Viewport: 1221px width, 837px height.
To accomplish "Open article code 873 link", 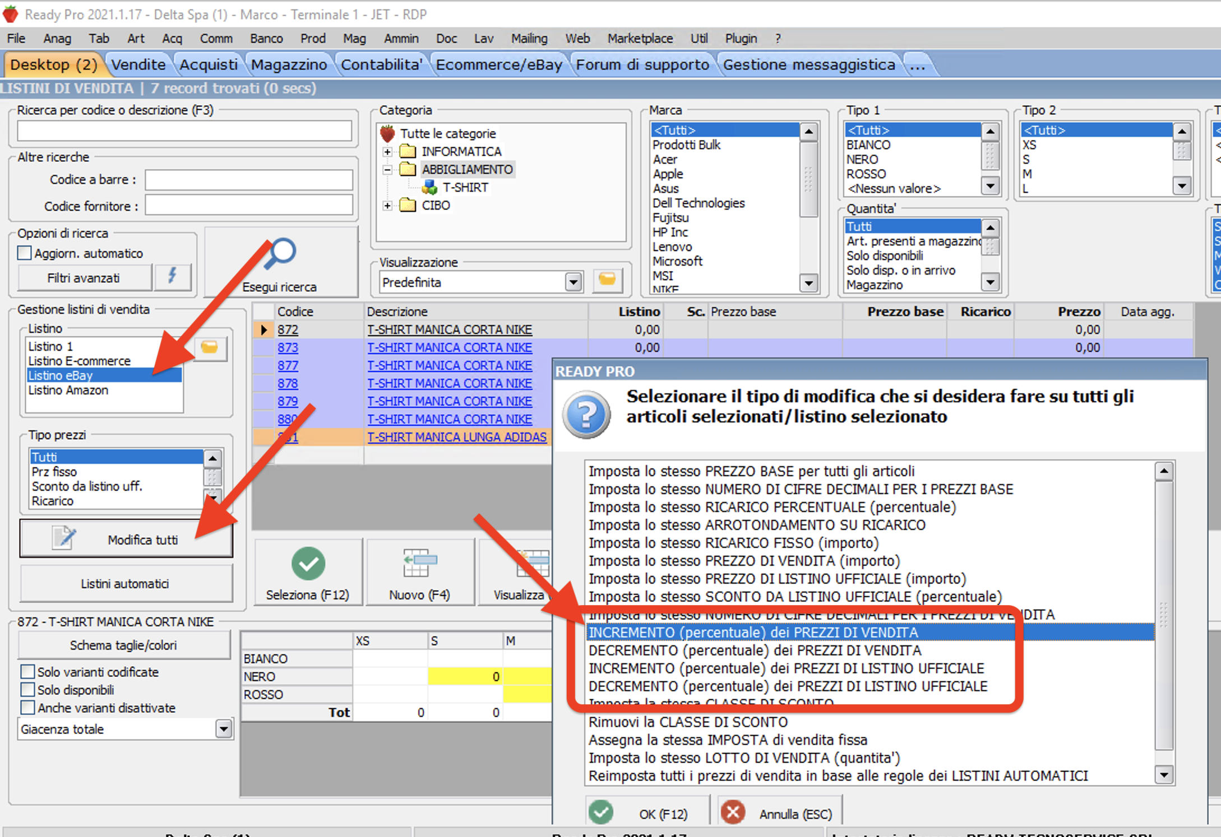I will point(288,347).
